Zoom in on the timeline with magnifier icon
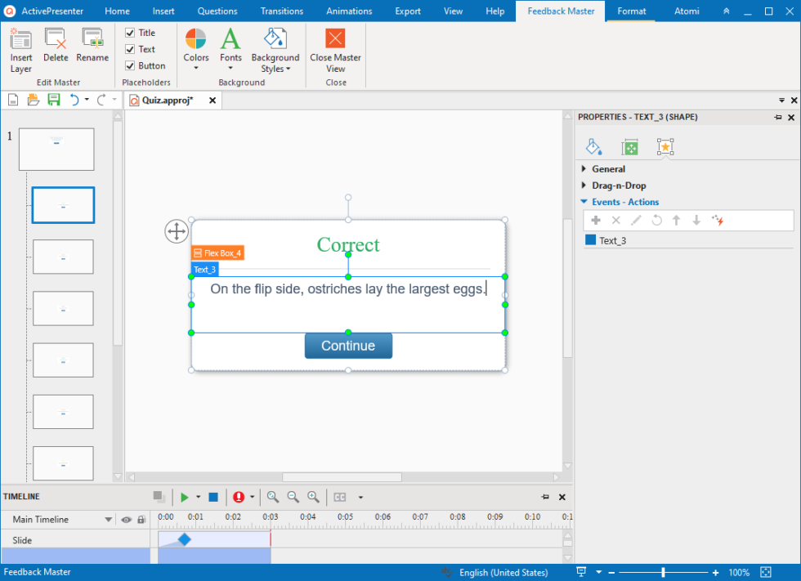Image resolution: width=801 pixels, height=581 pixels. point(313,496)
